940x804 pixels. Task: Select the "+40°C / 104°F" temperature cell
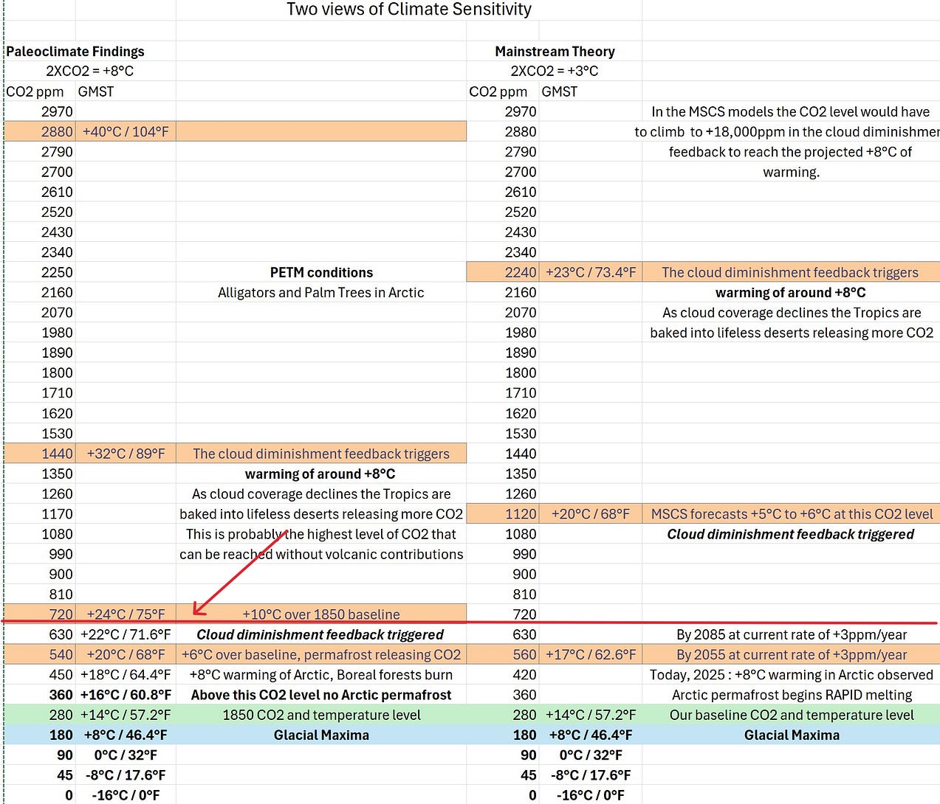click(126, 132)
